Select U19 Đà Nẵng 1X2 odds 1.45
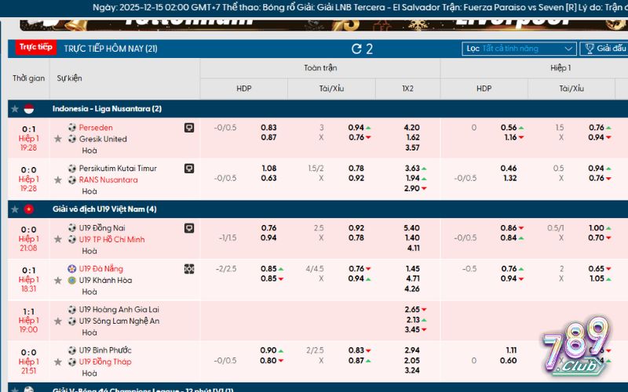The width and height of the screenshot is (628, 392). 412,268
